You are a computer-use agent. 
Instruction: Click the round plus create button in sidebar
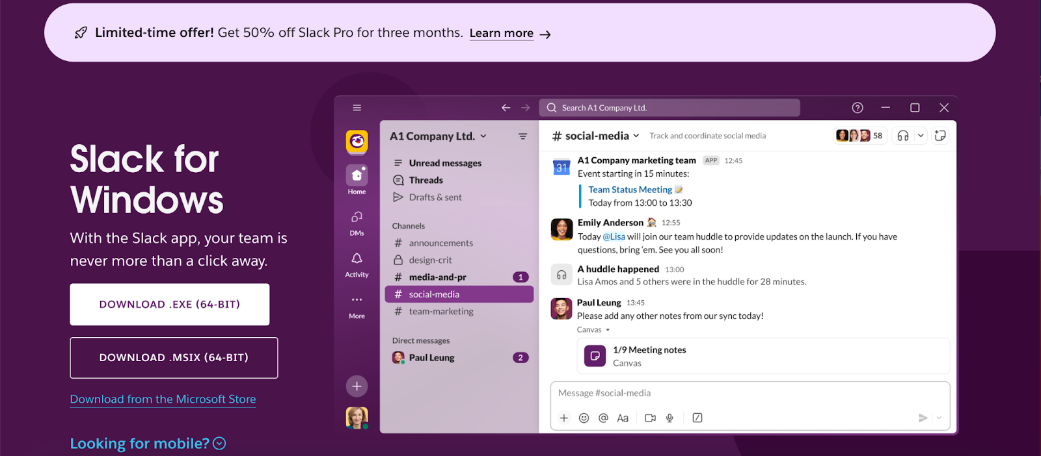pos(357,386)
